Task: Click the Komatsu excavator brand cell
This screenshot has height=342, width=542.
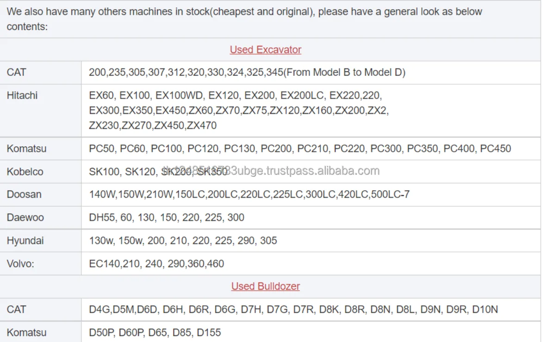Action: tap(26, 149)
